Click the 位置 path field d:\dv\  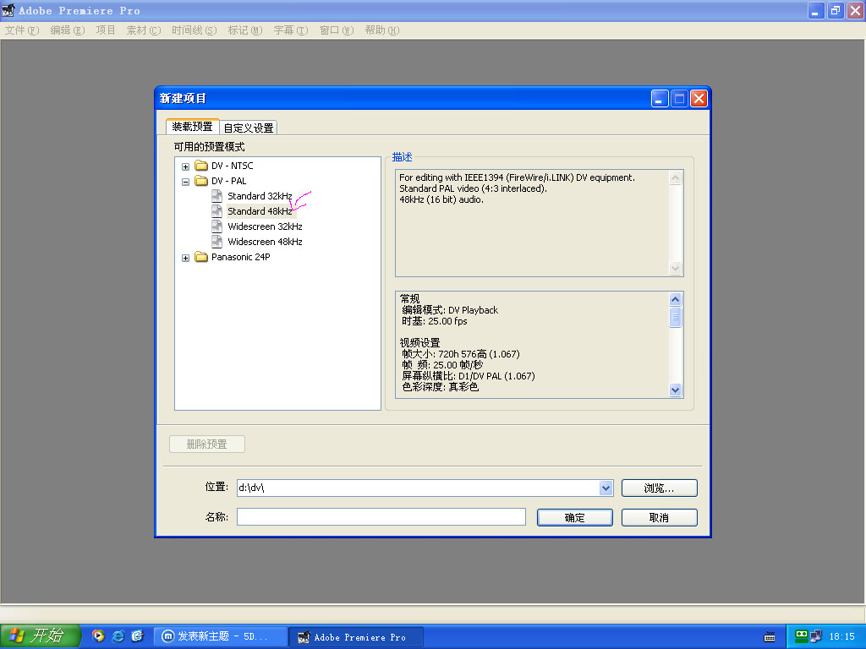pyautogui.click(x=418, y=488)
